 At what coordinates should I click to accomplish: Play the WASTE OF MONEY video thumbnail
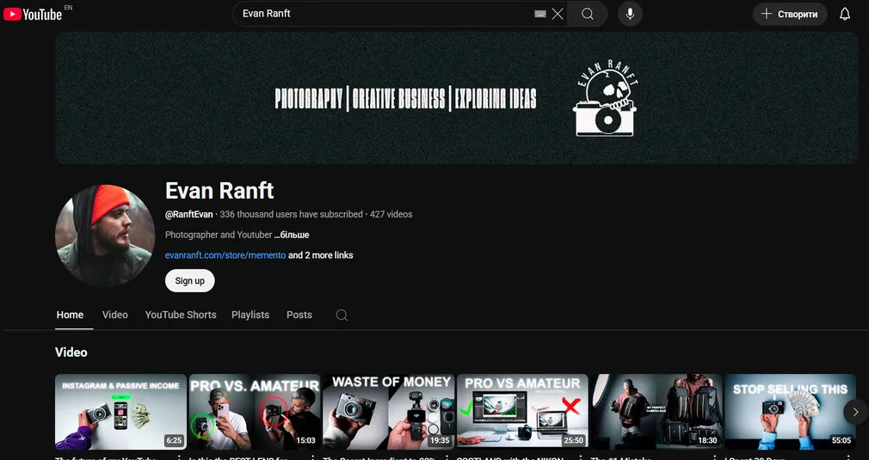click(391, 412)
